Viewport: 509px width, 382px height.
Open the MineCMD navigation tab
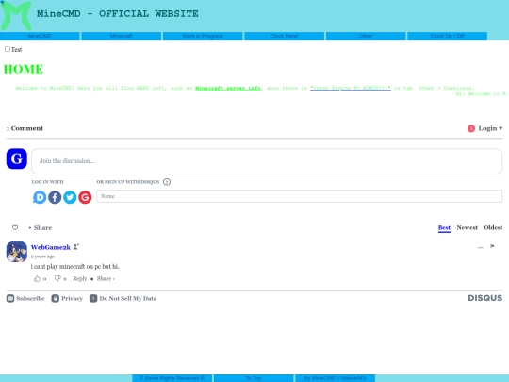click(x=40, y=36)
